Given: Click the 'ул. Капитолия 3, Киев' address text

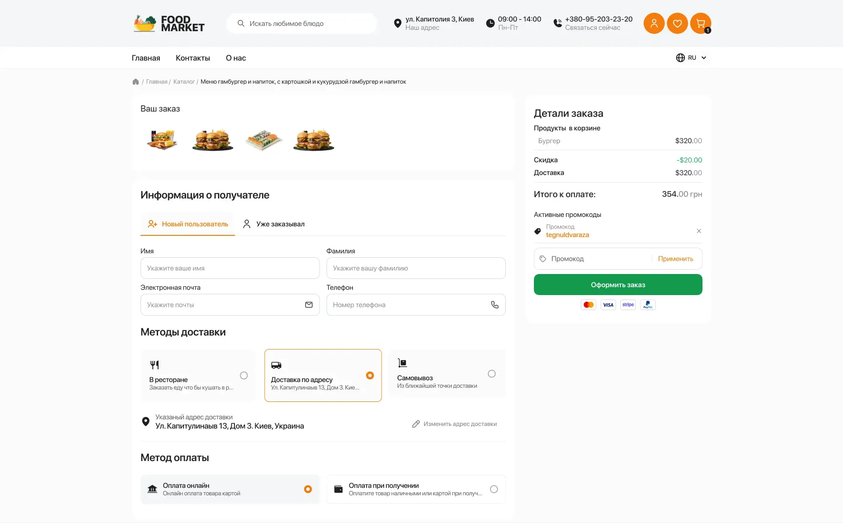Looking at the screenshot, I should (440, 19).
